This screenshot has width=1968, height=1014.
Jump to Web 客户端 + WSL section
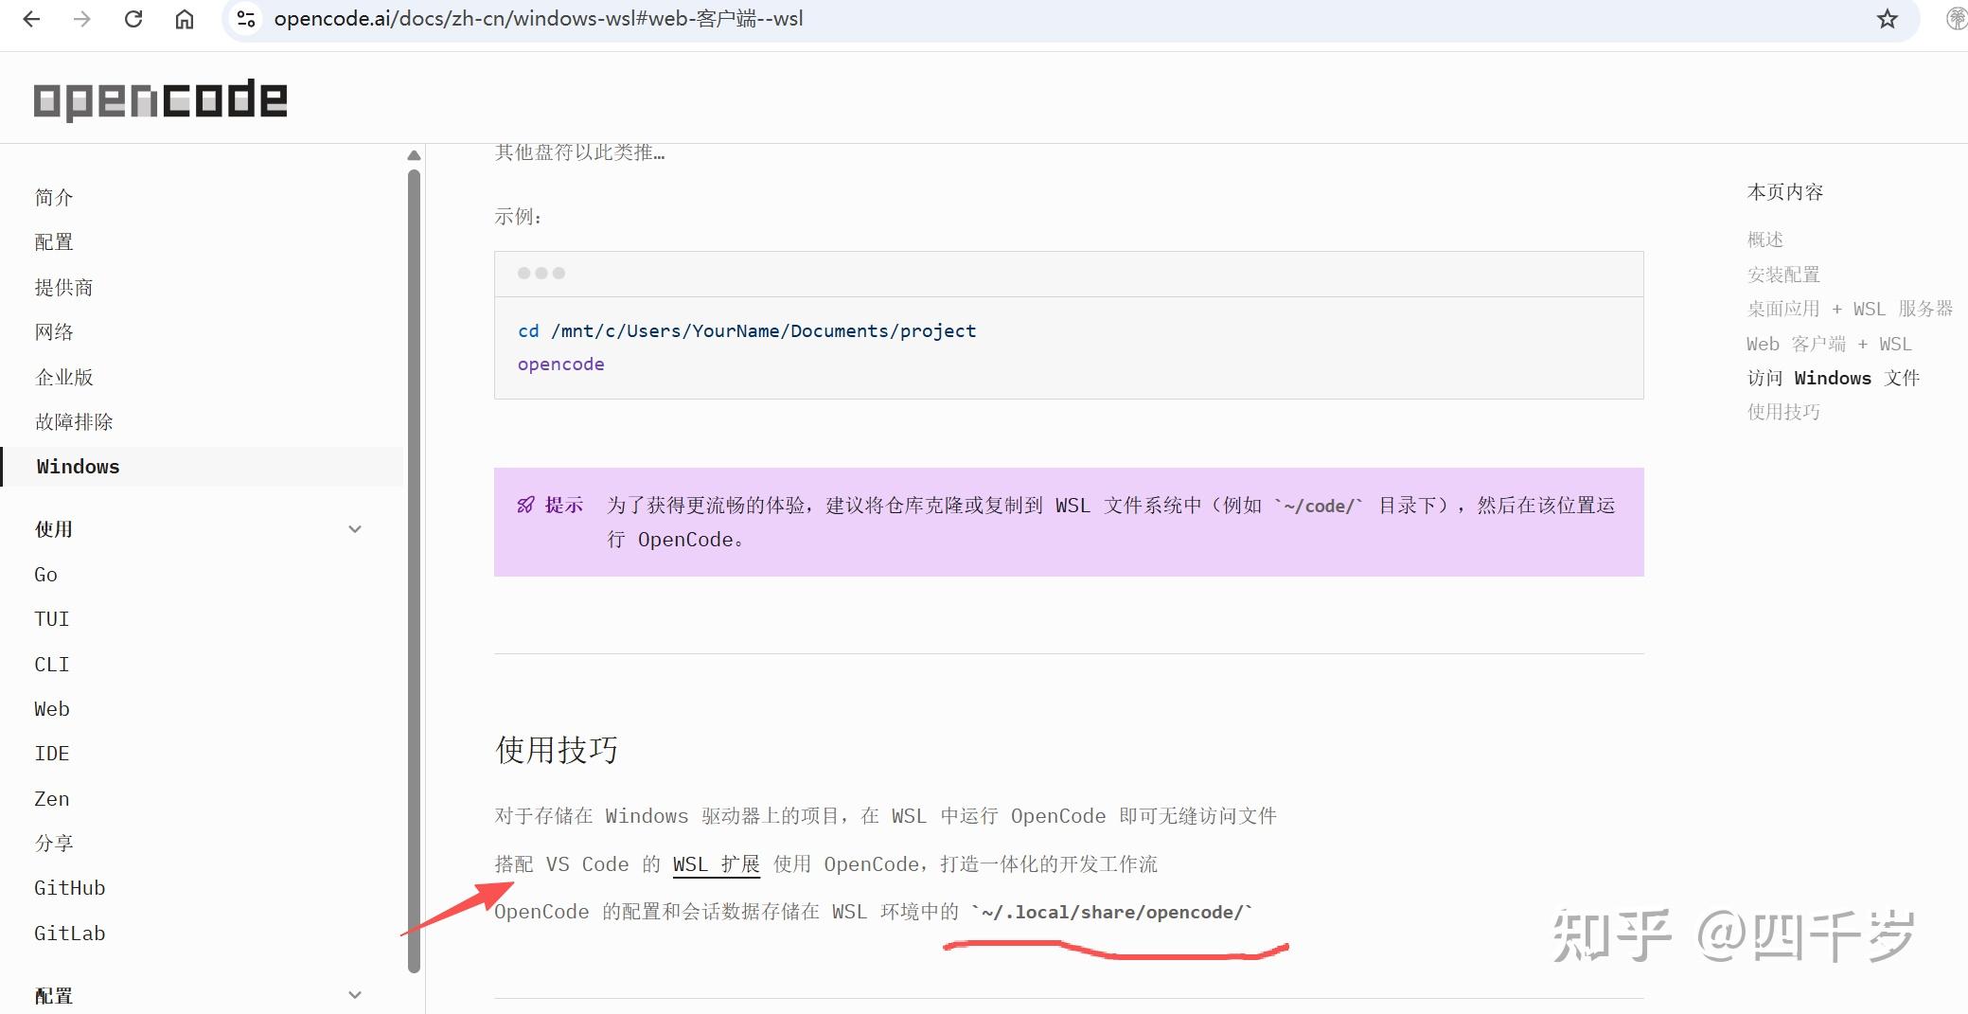(x=1829, y=344)
